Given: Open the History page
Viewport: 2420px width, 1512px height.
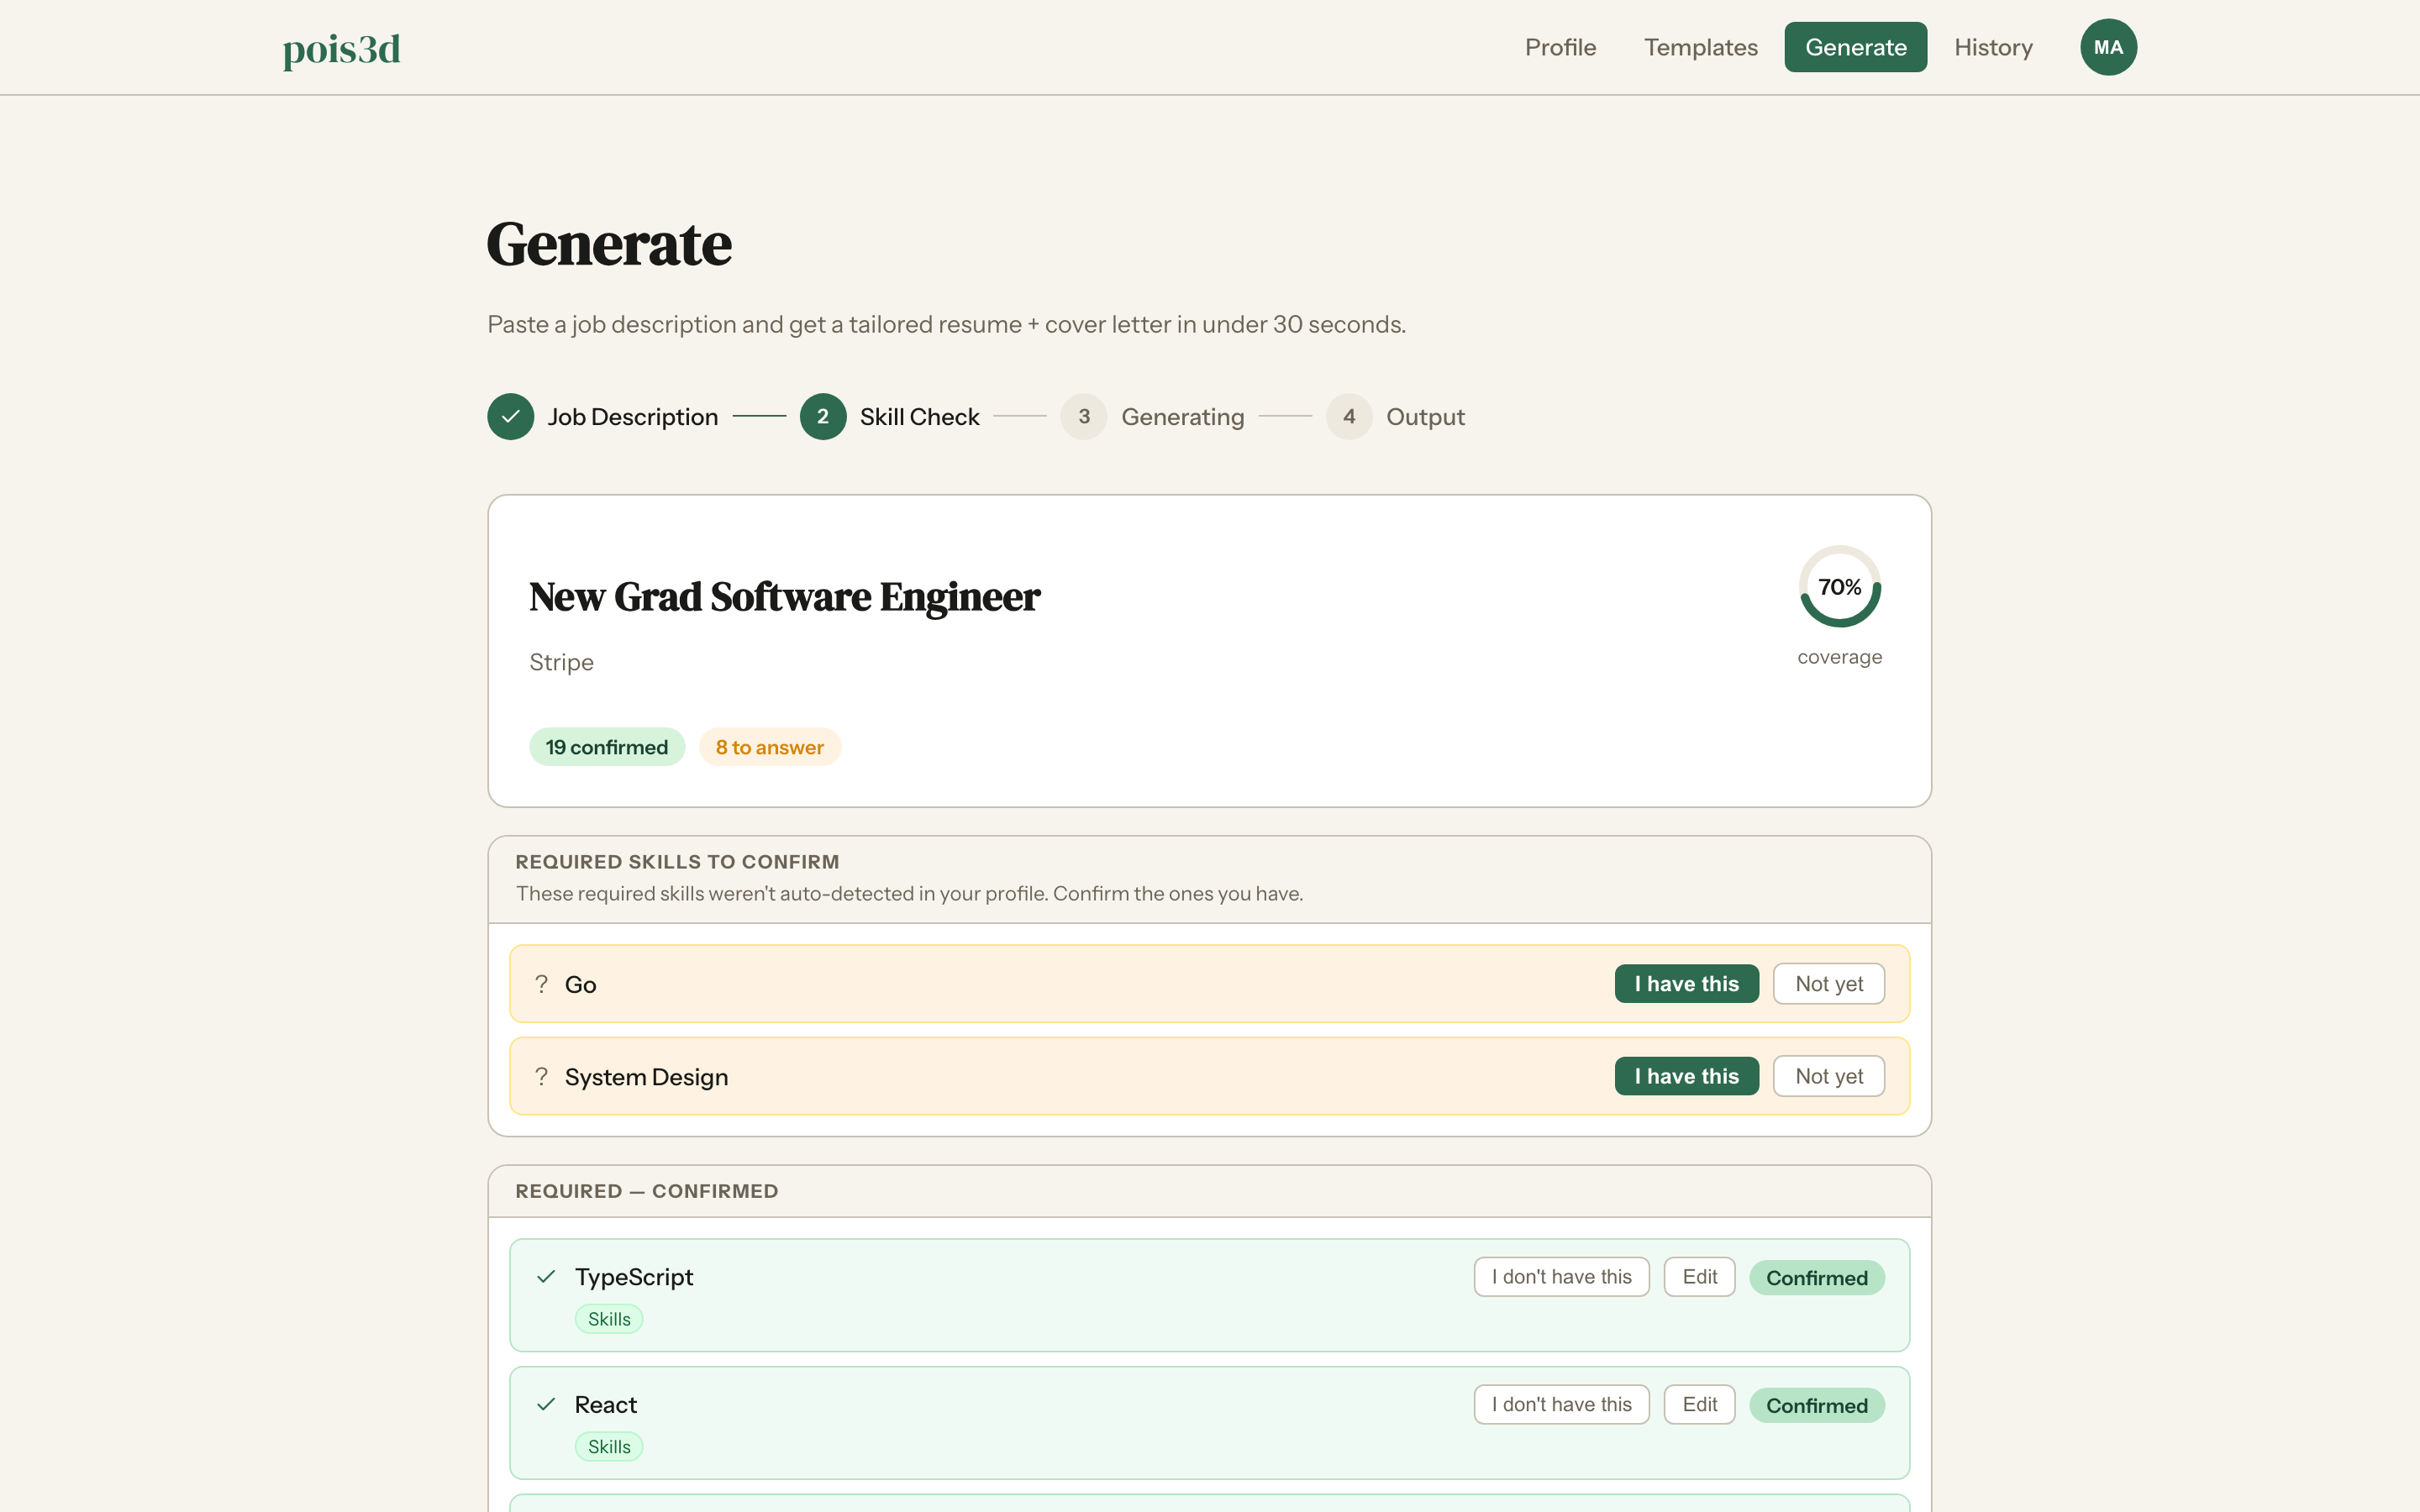Looking at the screenshot, I should [x=1993, y=47].
